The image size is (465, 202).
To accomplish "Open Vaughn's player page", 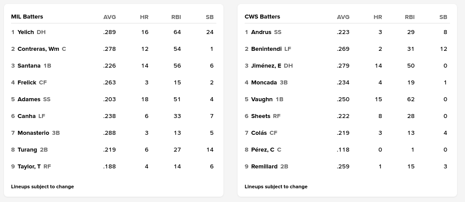I will [x=261, y=99].
